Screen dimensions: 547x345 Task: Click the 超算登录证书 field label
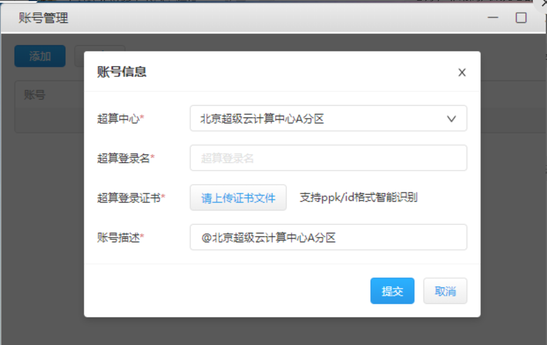pyautogui.click(x=131, y=198)
